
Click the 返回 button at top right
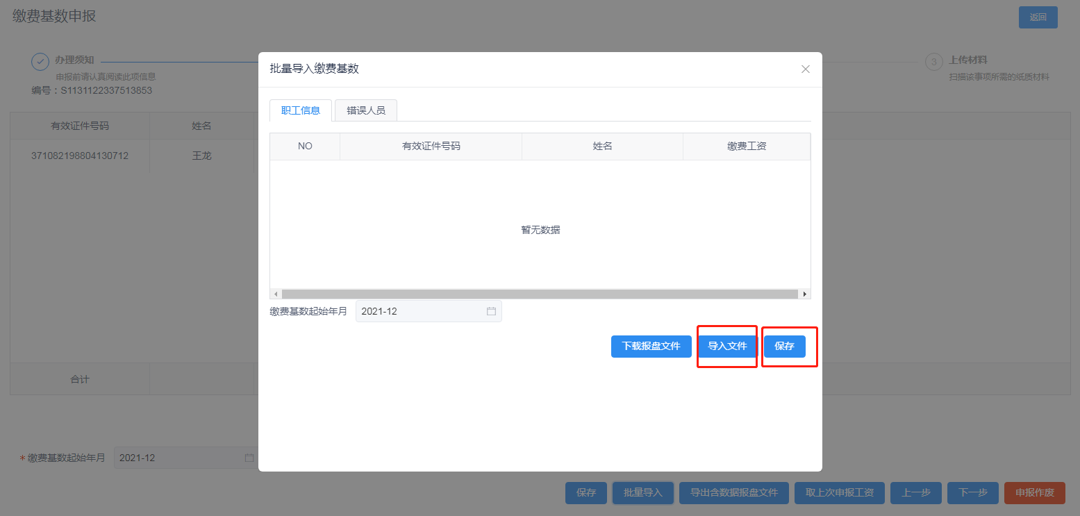1038,17
